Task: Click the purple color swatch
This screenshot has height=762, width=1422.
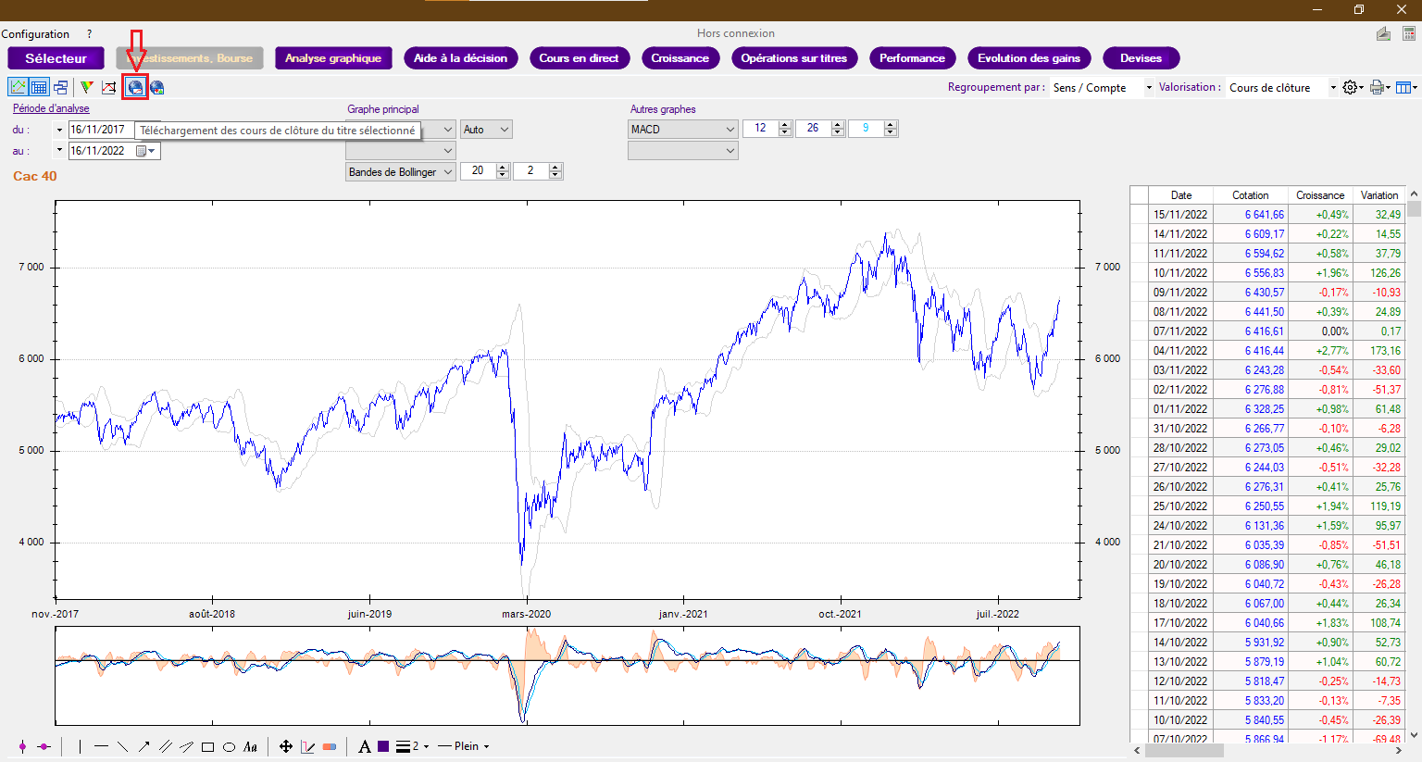Action: pyautogui.click(x=383, y=746)
